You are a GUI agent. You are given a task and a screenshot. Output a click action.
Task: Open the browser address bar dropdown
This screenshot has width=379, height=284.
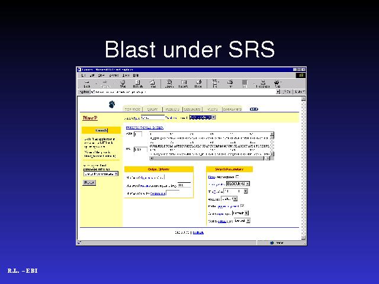pyautogui.click(x=278, y=92)
